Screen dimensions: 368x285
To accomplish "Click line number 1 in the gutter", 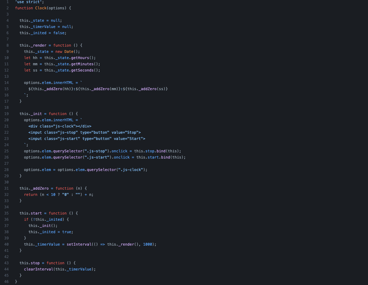I will pyautogui.click(x=7, y=2).
